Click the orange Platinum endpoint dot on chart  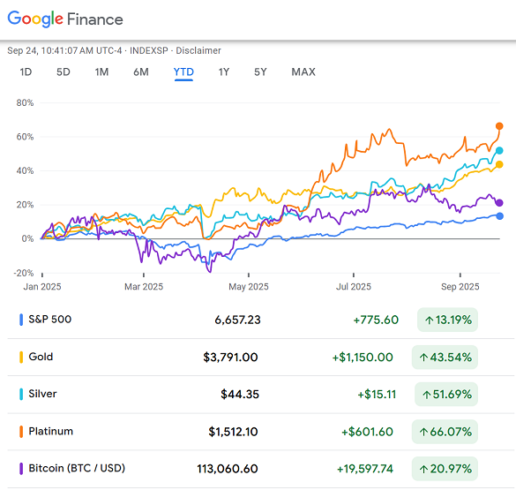point(499,126)
